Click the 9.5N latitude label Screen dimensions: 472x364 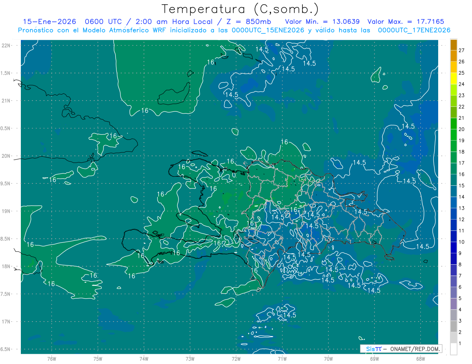point(6,183)
